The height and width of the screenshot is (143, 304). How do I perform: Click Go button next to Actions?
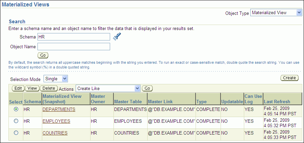pyautogui.click(x=147, y=88)
